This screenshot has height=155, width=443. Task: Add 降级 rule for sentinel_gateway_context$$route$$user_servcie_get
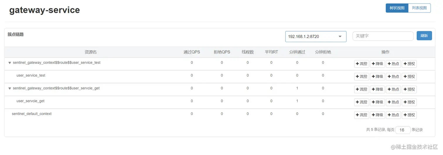377,89
